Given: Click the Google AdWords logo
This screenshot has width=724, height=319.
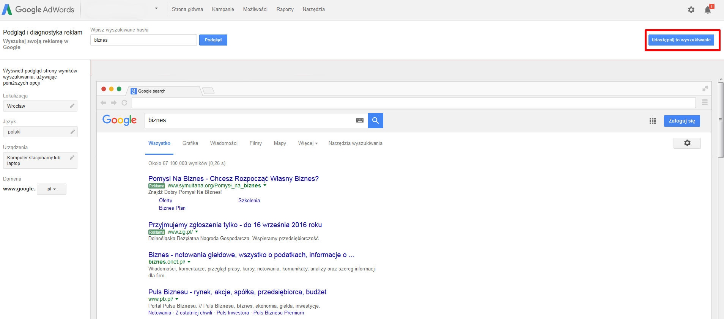Looking at the screenshot, I should 38,9.
